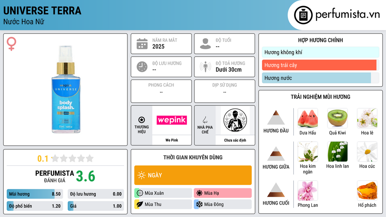Click the snowflake icon beside Mùa Đông
Image resolution: width=386 pixels, height=217 pixels.
tap(199, 204)
